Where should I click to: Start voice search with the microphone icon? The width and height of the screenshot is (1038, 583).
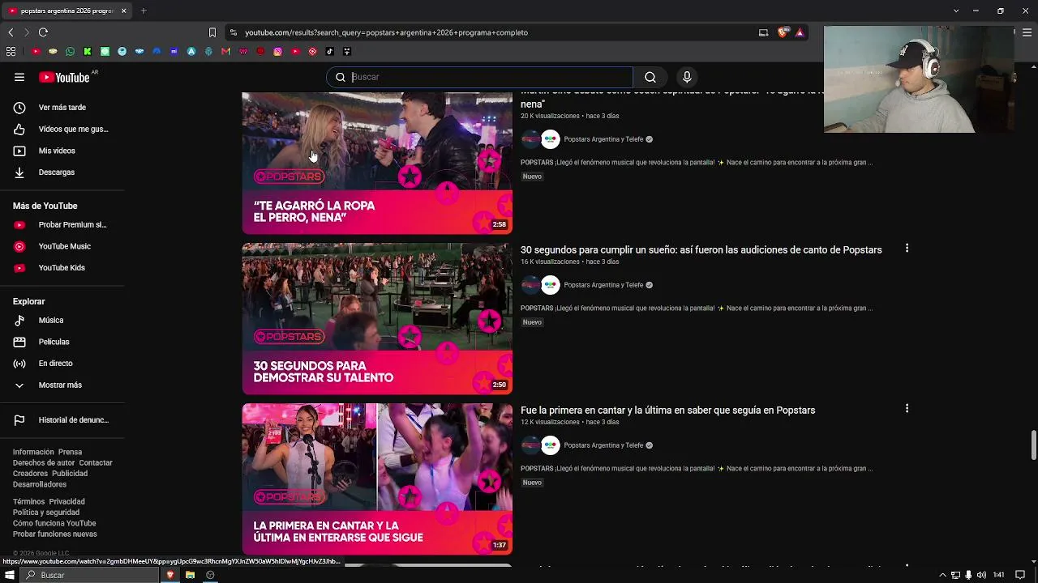[x=687, y=77]
